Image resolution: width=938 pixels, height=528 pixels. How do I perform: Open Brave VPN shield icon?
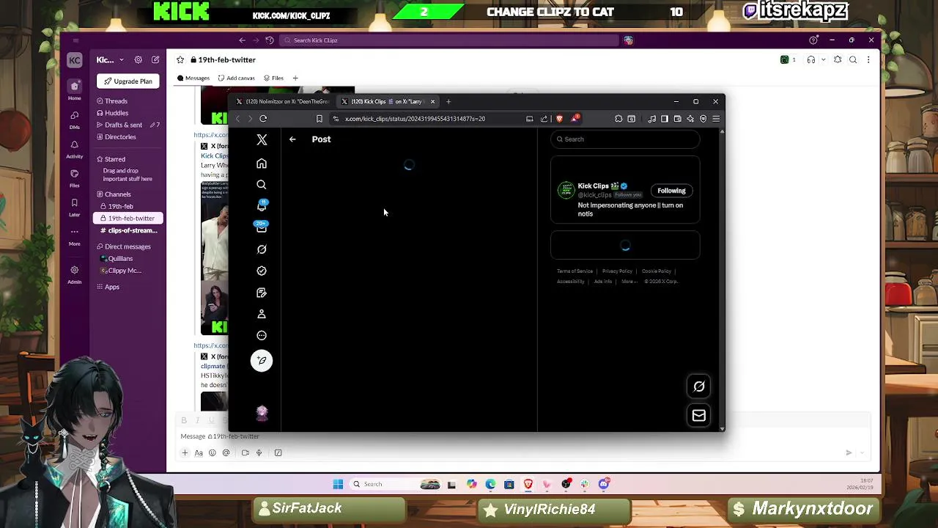[703, 119]
